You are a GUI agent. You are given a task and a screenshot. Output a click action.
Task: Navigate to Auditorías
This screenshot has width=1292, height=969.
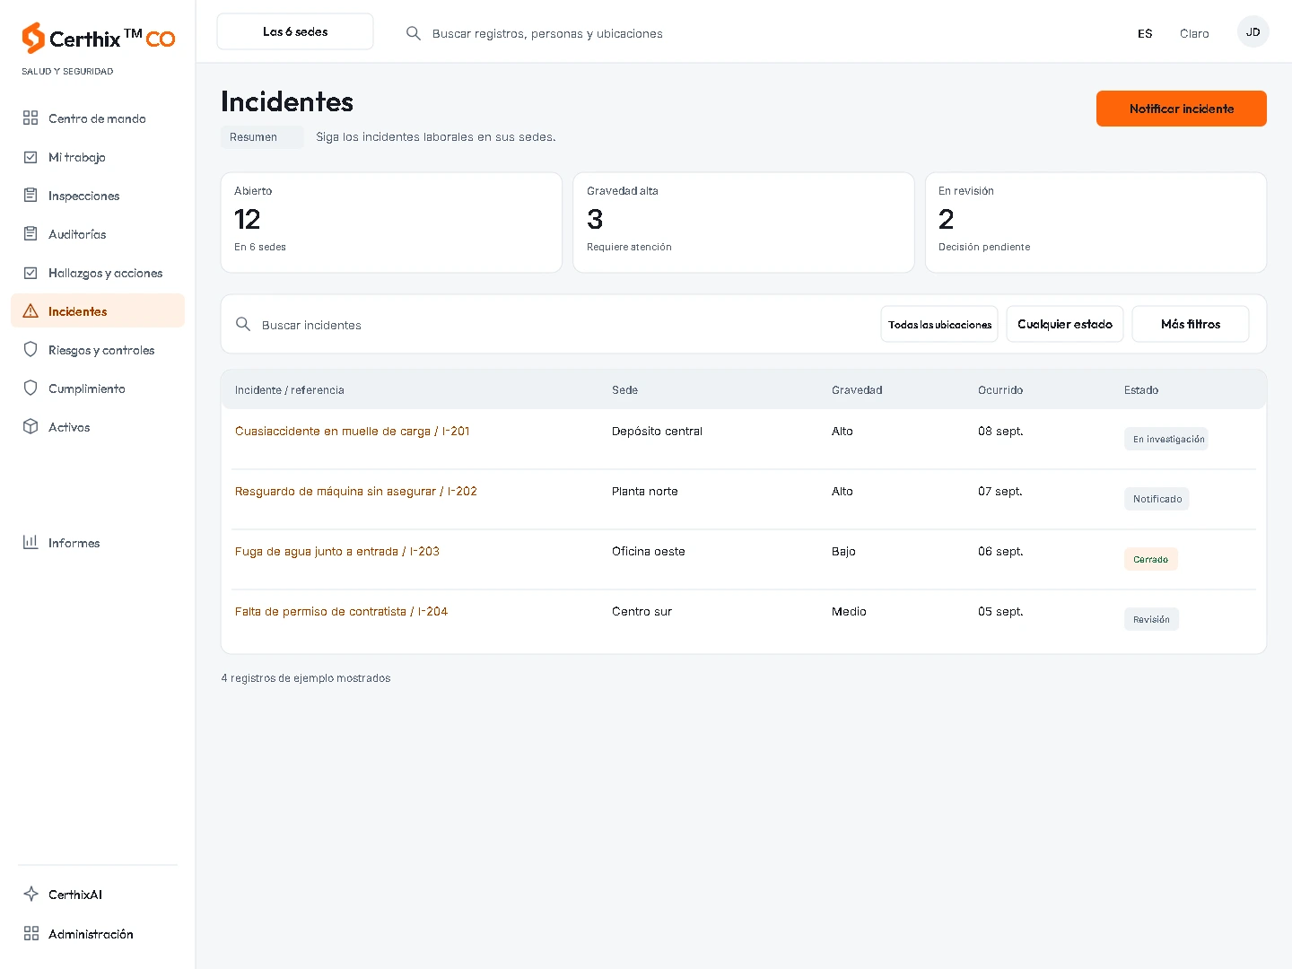(98, 234)
